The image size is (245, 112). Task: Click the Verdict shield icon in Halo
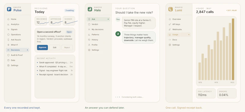coord(89,24)
